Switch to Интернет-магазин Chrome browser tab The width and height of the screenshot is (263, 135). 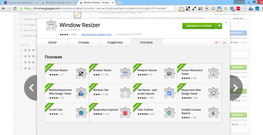pos(59,3)
